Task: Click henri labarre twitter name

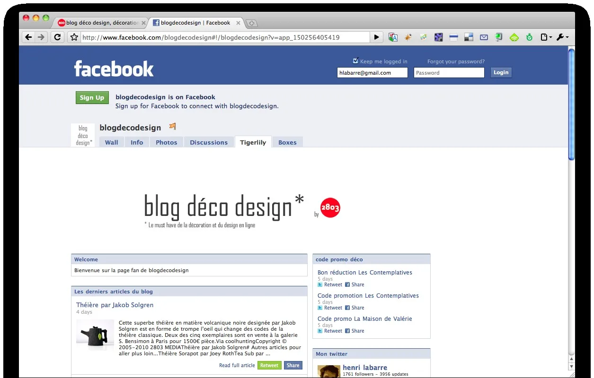Action: pyautogui.click(x=365, y=368)
